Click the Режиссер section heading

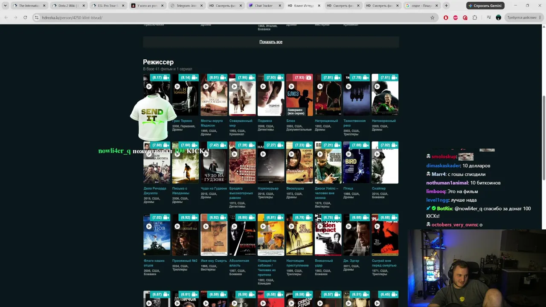[158, 62]
